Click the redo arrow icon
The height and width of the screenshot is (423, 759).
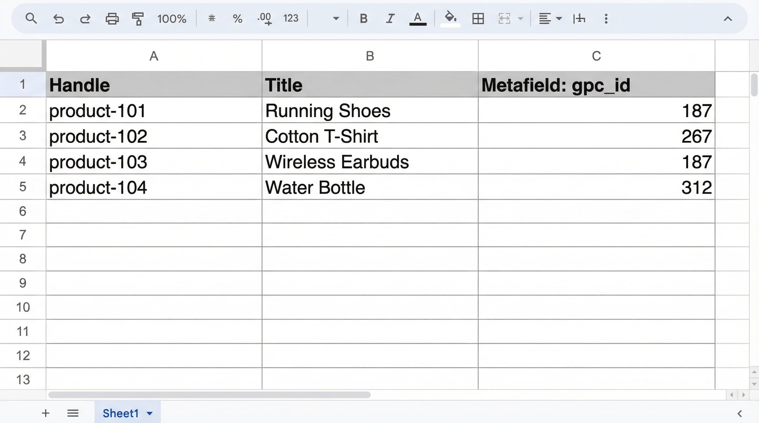pos(85,19)
